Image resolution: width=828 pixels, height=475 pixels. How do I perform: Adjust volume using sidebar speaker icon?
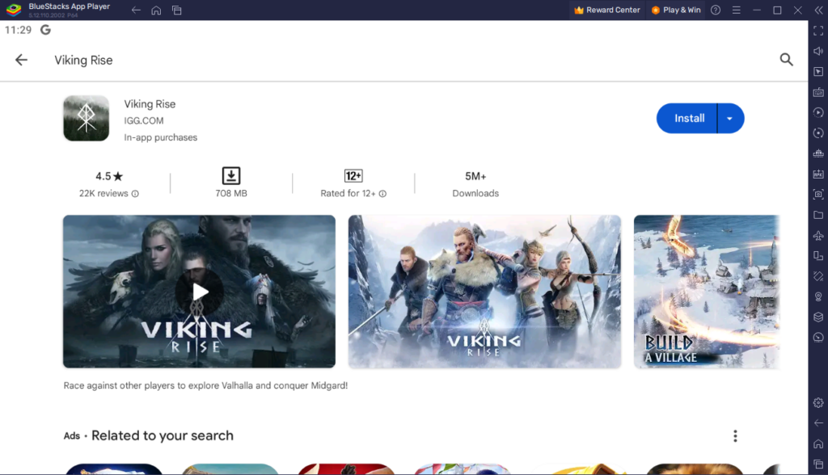click(x=817, y=51)
